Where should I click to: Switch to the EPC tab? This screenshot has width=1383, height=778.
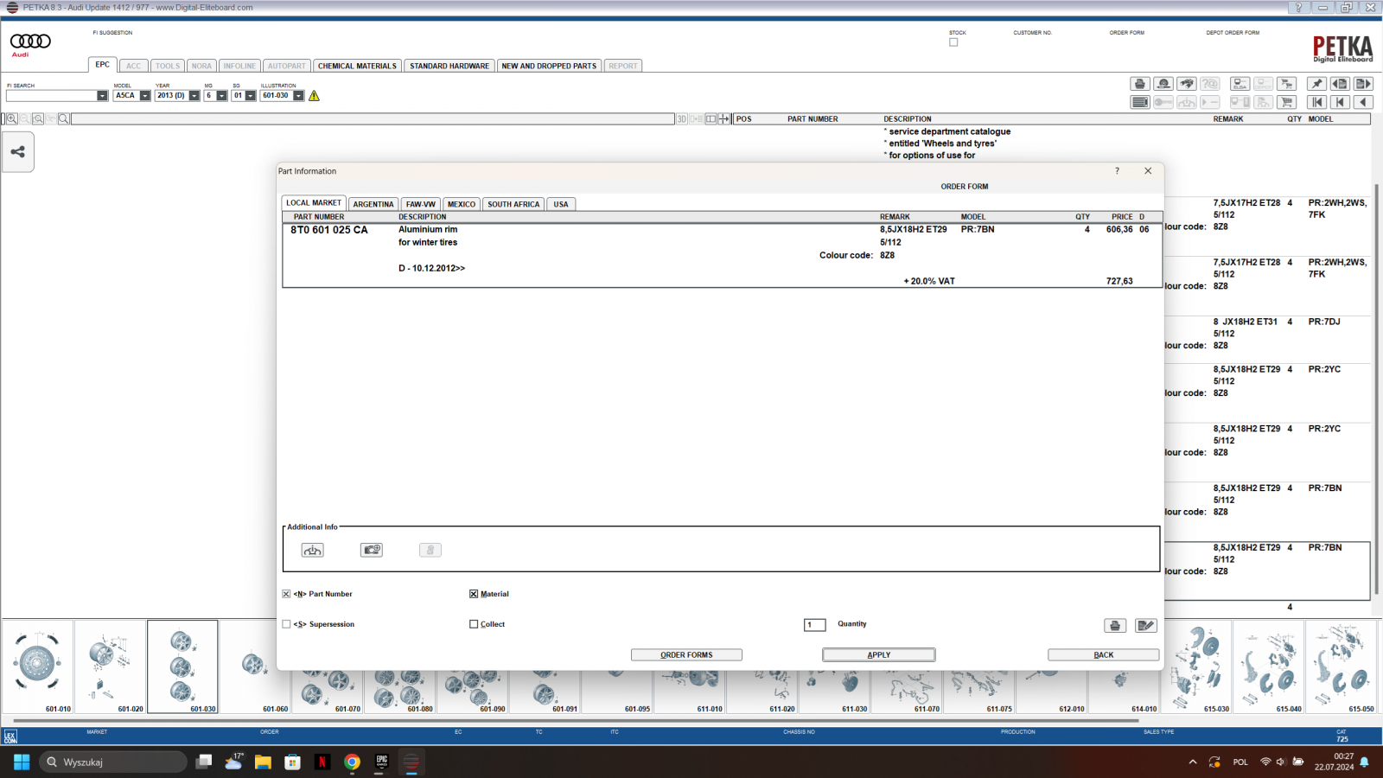click(103, 65)
